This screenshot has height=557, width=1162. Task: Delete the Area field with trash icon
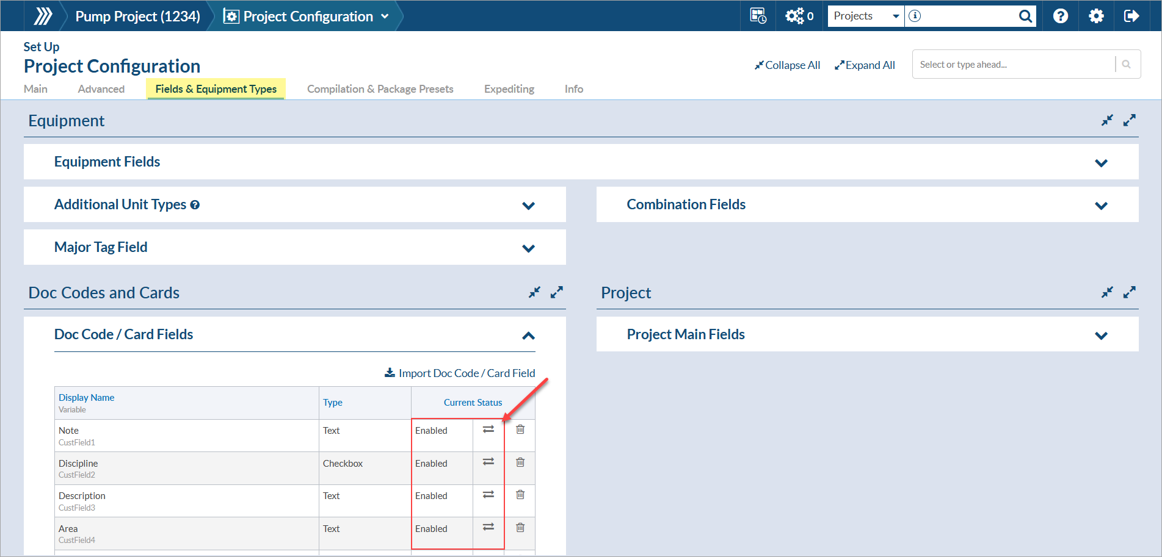point(520,528)
